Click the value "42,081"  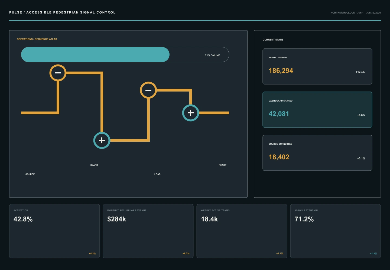click(x=279, y=114)
